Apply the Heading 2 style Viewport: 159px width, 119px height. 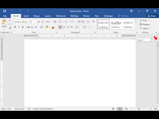pyautogui.click(x=128, y=24)
